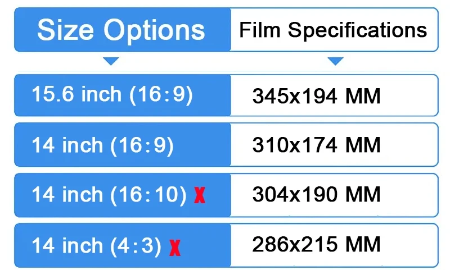Screen dimensions: 450x270
Task: Choose the 15.6 inch (16:9) option
Action: 123,95
